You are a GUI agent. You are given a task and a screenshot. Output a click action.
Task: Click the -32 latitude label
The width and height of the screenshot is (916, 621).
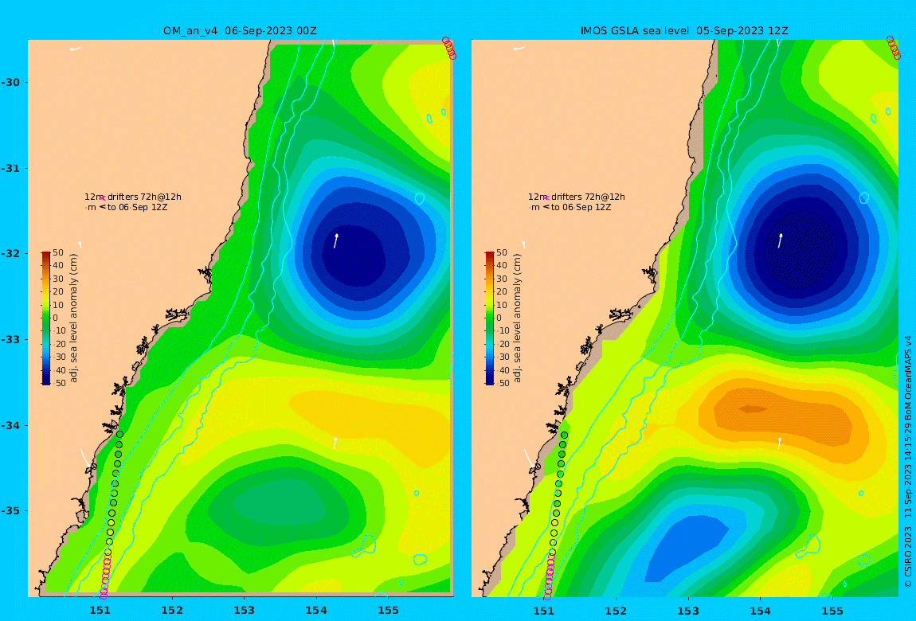[x=10, y=253]
